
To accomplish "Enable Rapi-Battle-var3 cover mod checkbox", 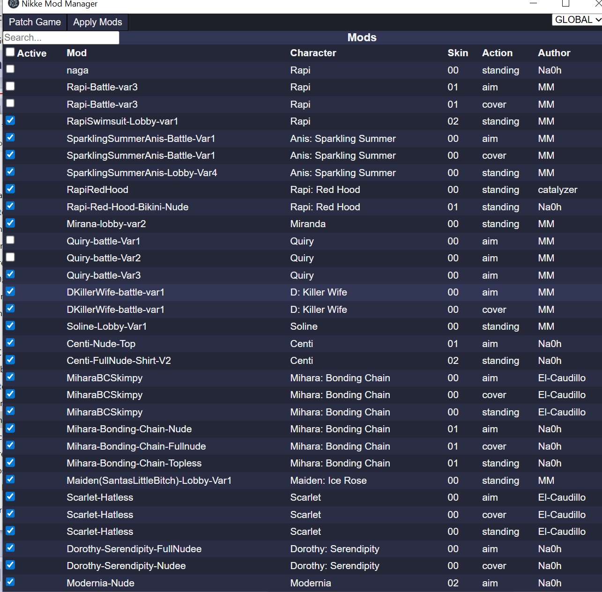I will click(10, 104).
